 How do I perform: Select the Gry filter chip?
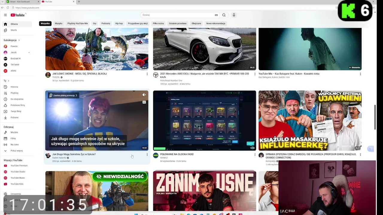click(95, 23)
